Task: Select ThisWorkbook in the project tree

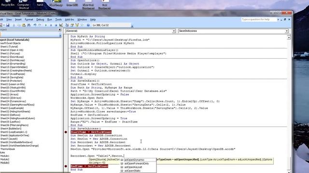Action: pos(8,149)
